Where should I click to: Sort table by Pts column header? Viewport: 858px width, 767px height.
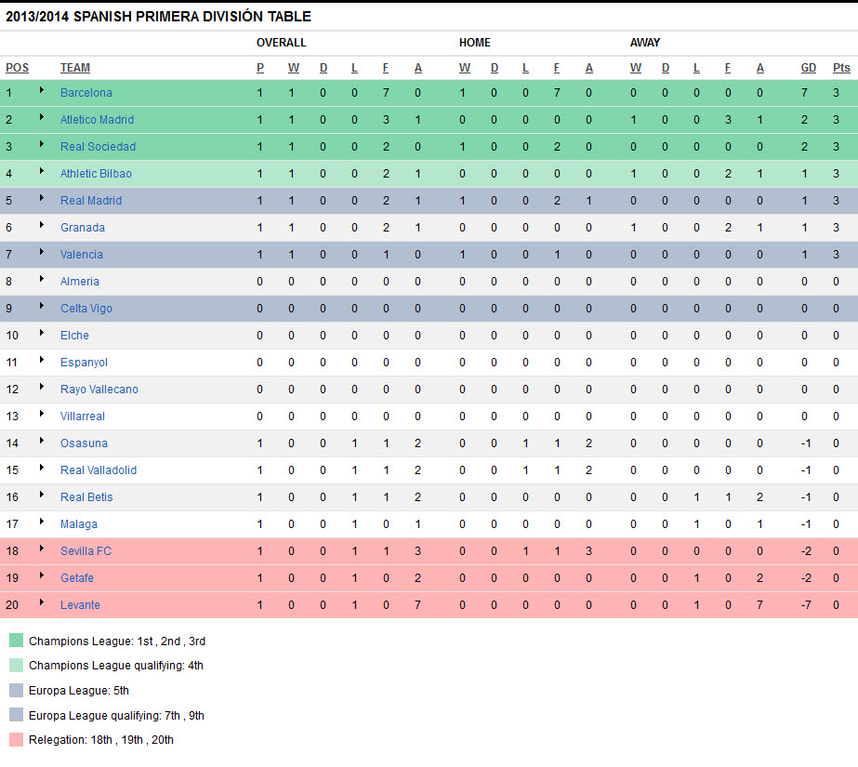841,68
